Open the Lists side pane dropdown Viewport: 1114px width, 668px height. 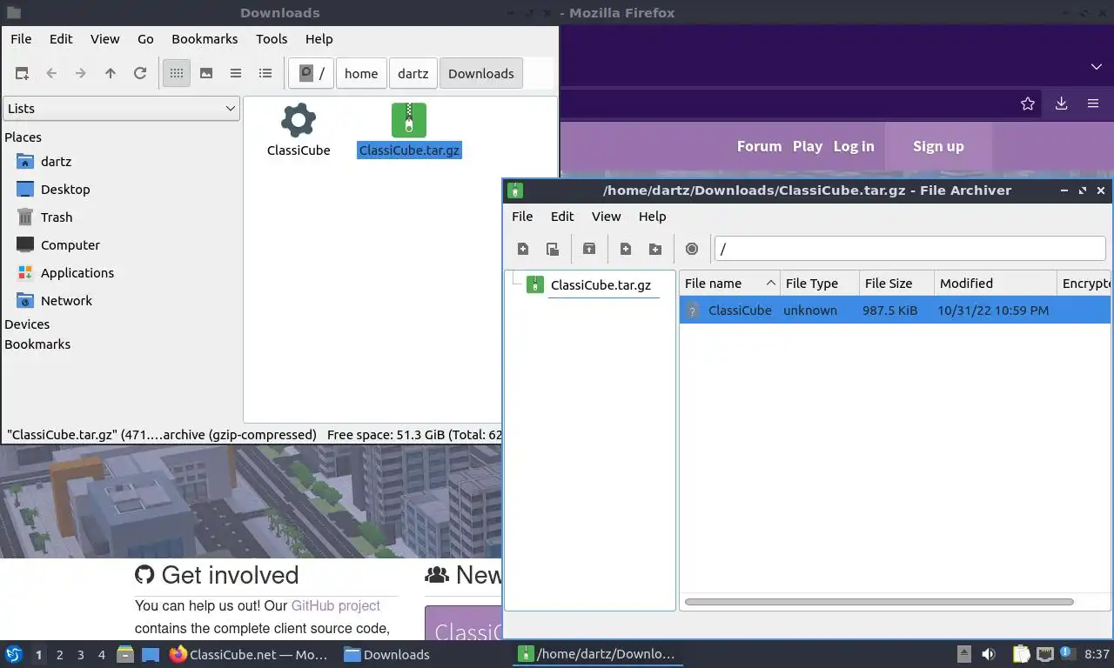pyautogui.click(x=121, y=109)
